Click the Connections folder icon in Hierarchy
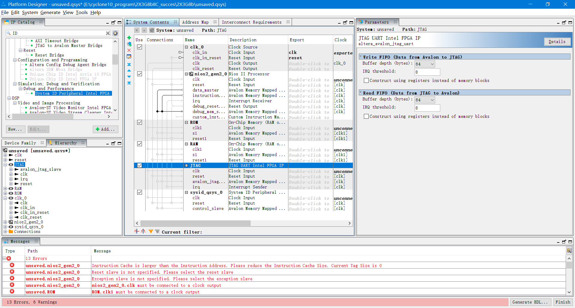 click(x=11, y=231)
